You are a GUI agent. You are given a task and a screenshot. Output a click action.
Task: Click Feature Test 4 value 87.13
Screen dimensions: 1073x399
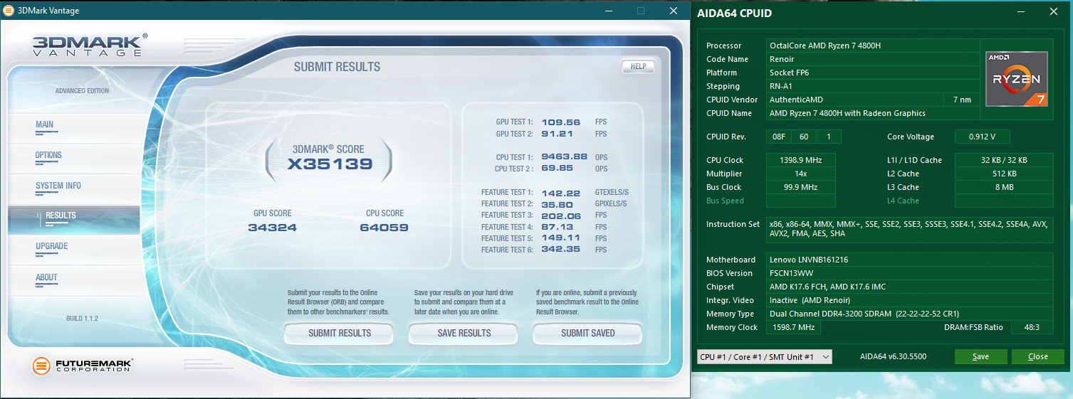coord(557,227)
